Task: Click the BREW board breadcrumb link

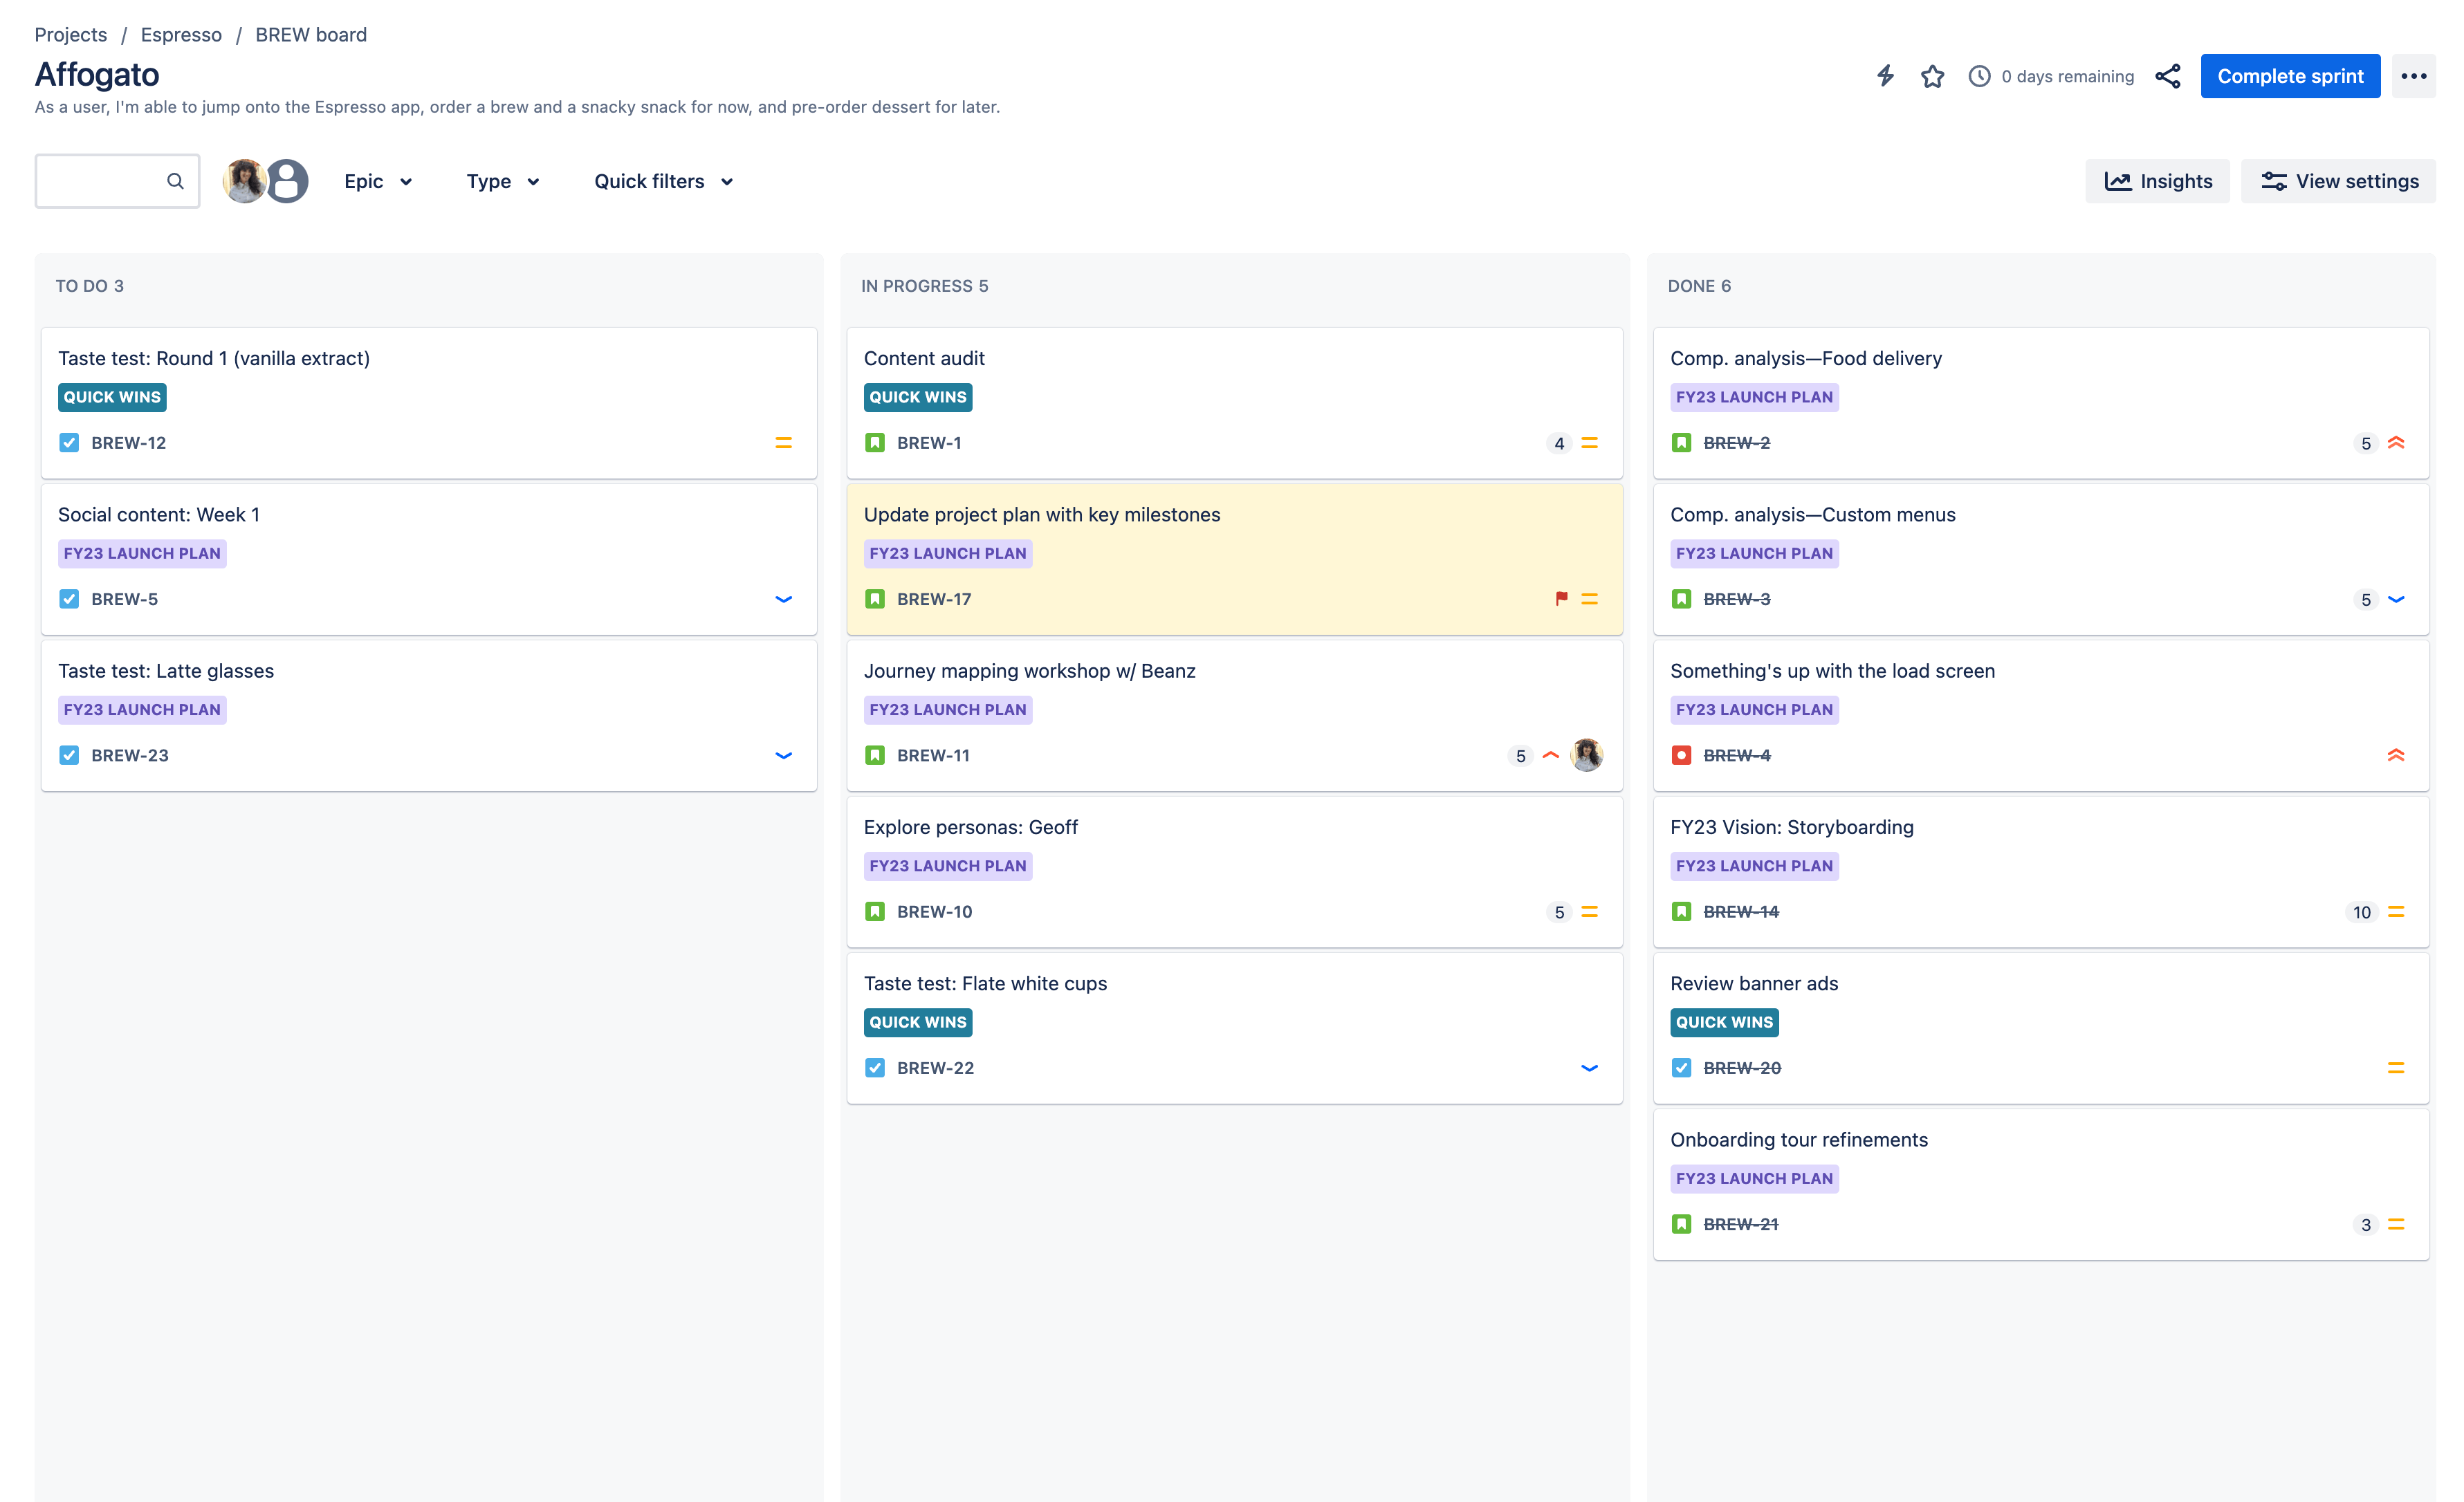Action: point(311,33)
